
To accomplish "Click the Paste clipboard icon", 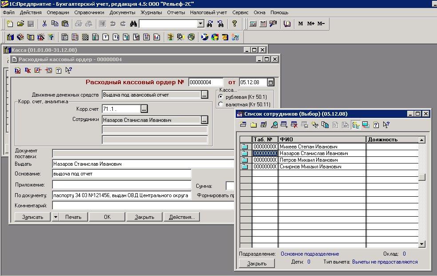I will tap(65, 24).
